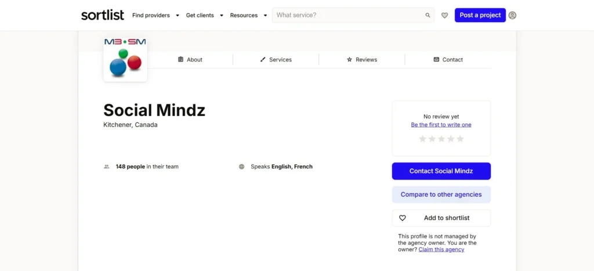The height and width of the screenshot is (271, 594).
Task: Select the fifth rating star
Action: tap(460, 139)
